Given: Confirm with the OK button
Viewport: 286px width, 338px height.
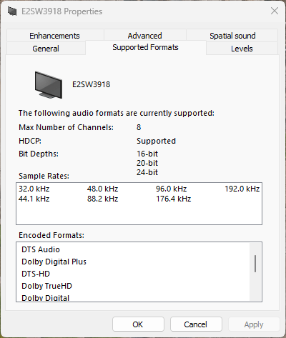Looking at the screenshot, I should point(138,324).
